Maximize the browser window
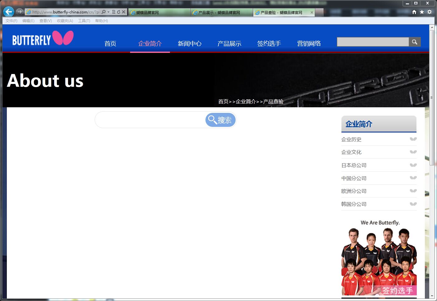Viewport: 437px width, 301px height. pos(416,3)
